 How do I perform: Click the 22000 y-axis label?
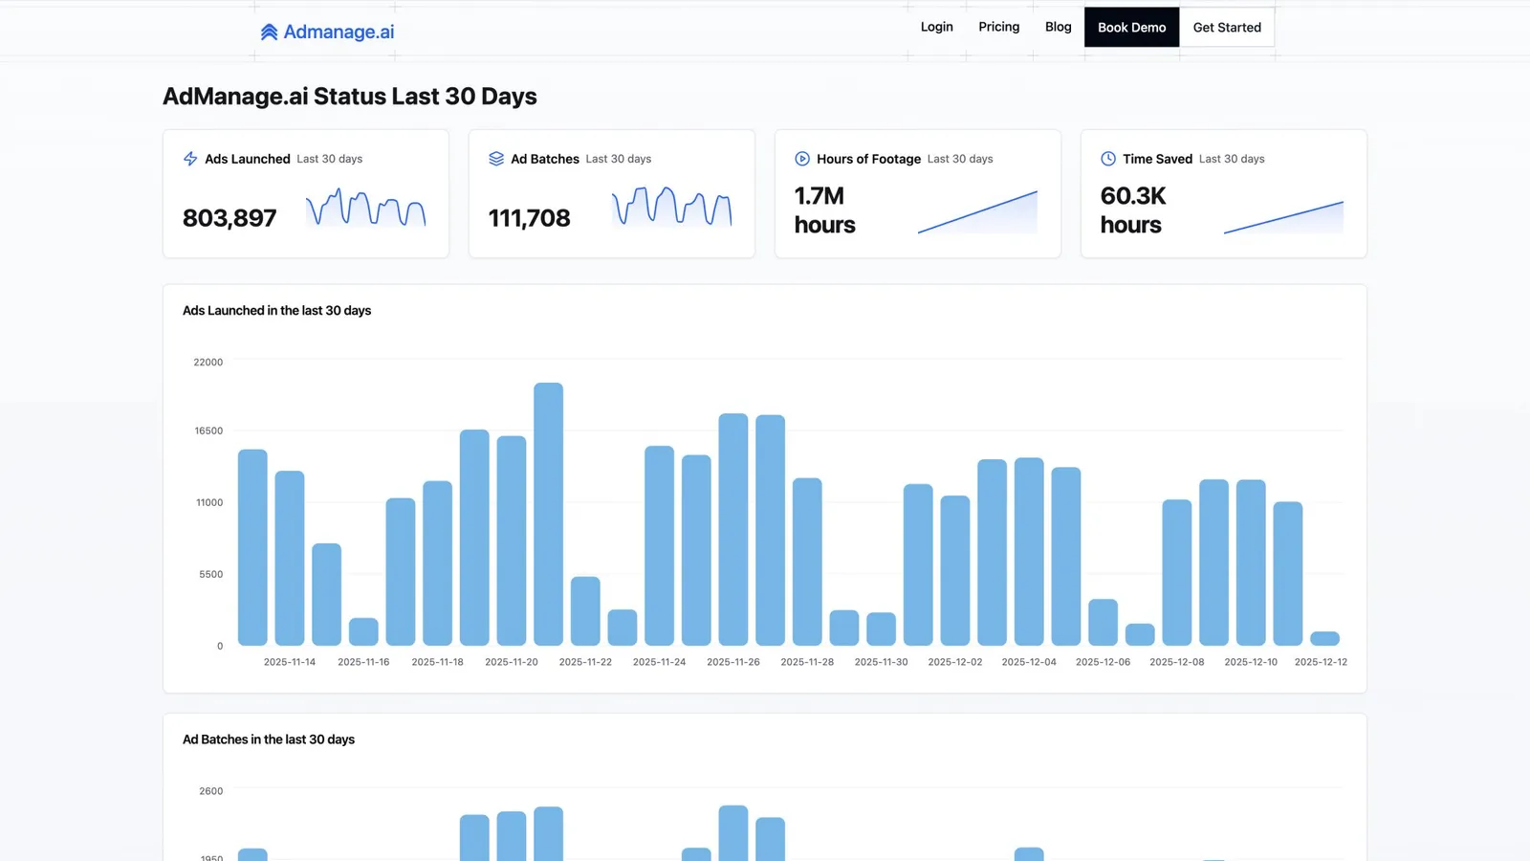click(208, 363)
